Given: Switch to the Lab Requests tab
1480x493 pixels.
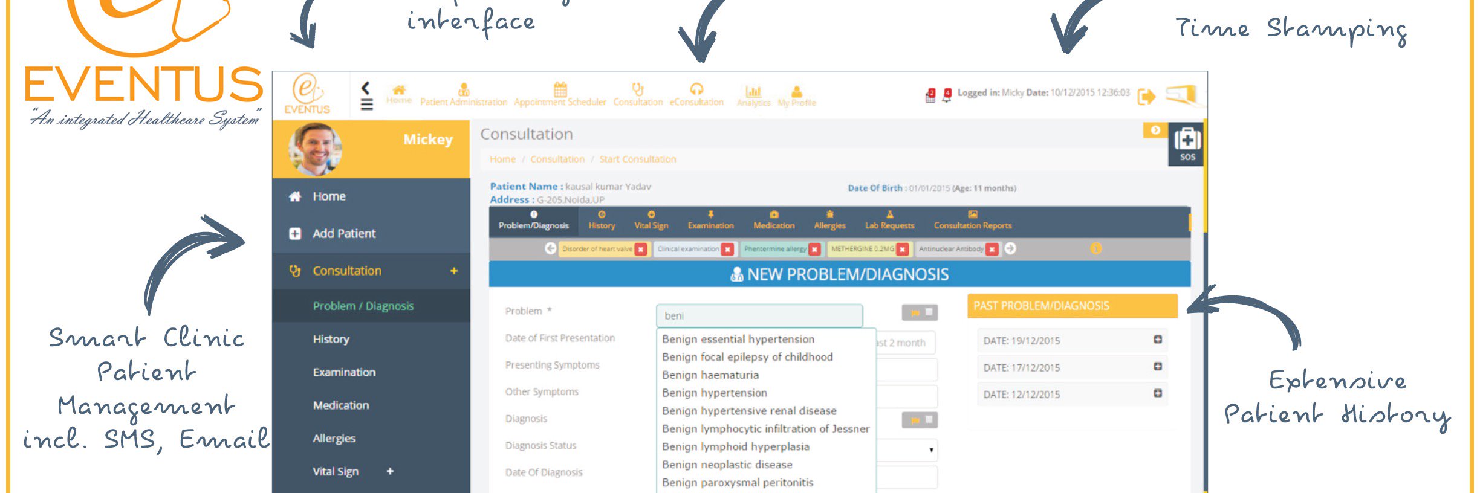Looking at the screenshot, I should pyautogui.click(x=889, y=221).
